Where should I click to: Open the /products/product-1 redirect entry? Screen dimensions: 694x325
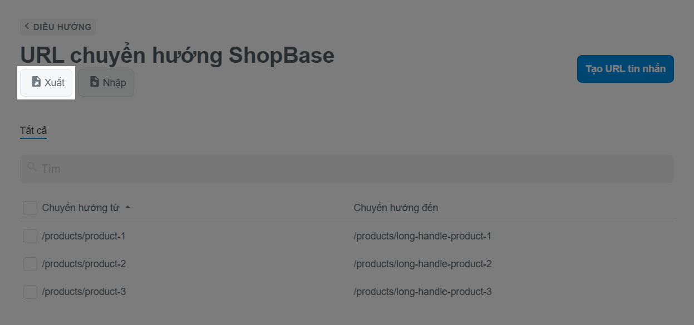click(84, 236)
